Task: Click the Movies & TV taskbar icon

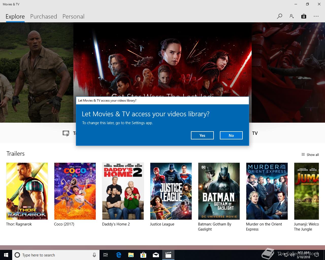Action: coord(168,255)
